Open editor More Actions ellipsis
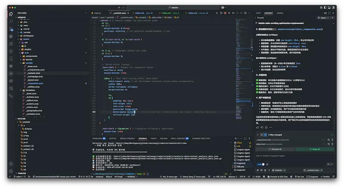This screenshot has width=344, height=188. 249,13
